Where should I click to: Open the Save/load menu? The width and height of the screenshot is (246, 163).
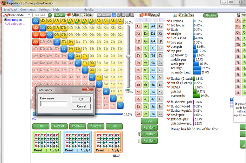tap(10, 9)
